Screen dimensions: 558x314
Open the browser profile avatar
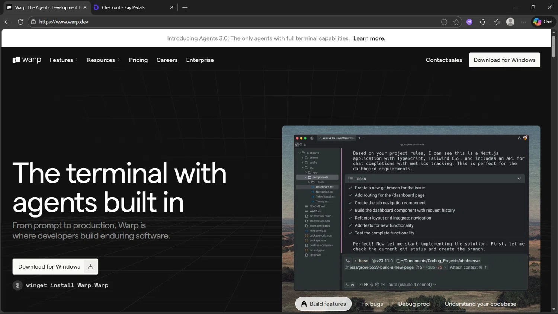click(510, 22)
